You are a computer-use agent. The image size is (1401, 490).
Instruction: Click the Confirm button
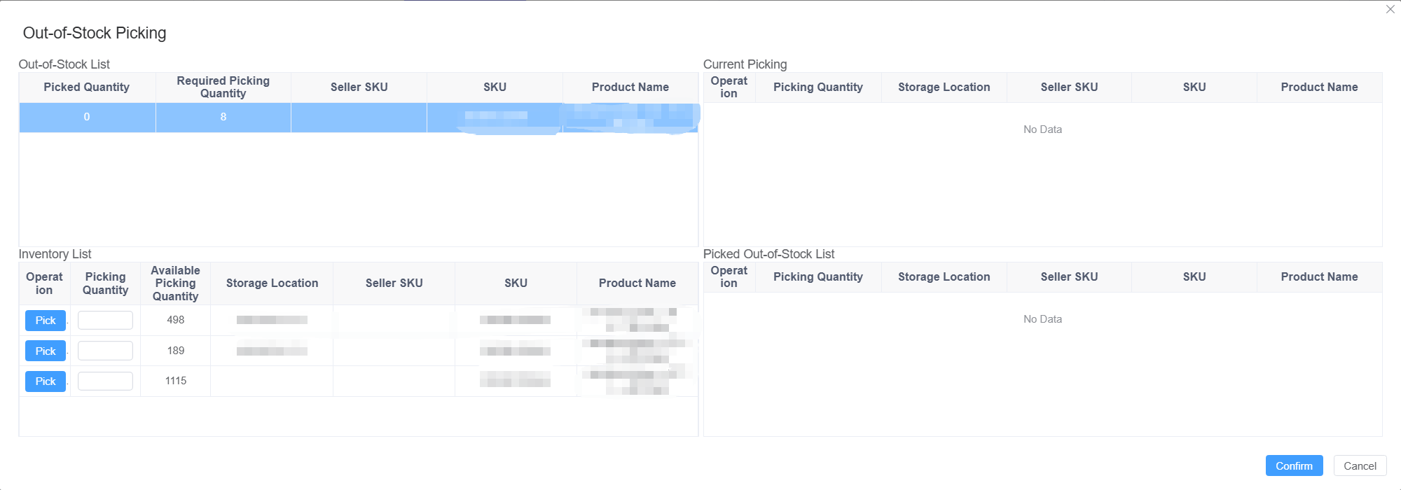coord(1294,465)
